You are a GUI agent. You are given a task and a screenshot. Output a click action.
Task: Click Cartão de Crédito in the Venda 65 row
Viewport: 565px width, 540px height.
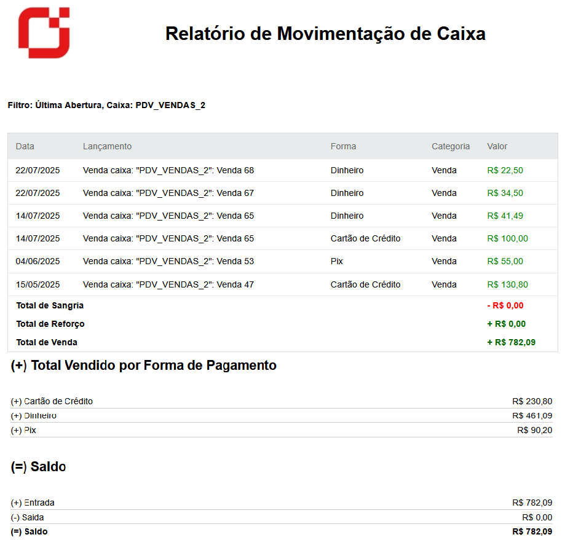click(365, 238)
